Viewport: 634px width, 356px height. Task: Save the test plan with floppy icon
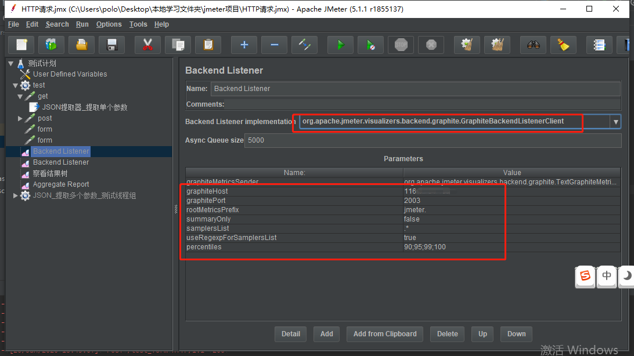point(112,45)
